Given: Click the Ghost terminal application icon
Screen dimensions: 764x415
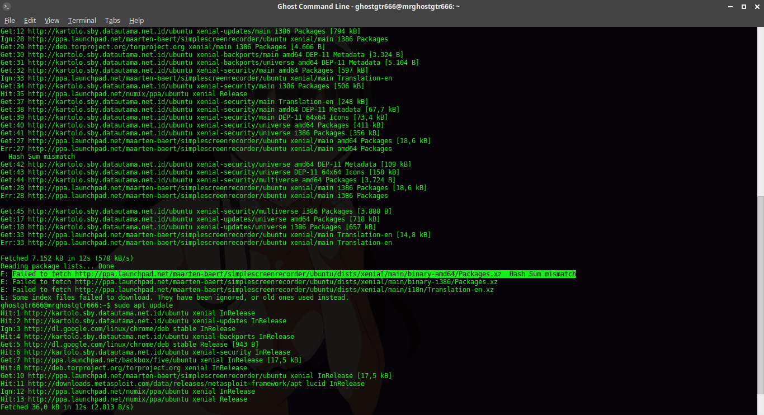Looking at the screenshot, I should pyautogui.click(x=6, y=6).
